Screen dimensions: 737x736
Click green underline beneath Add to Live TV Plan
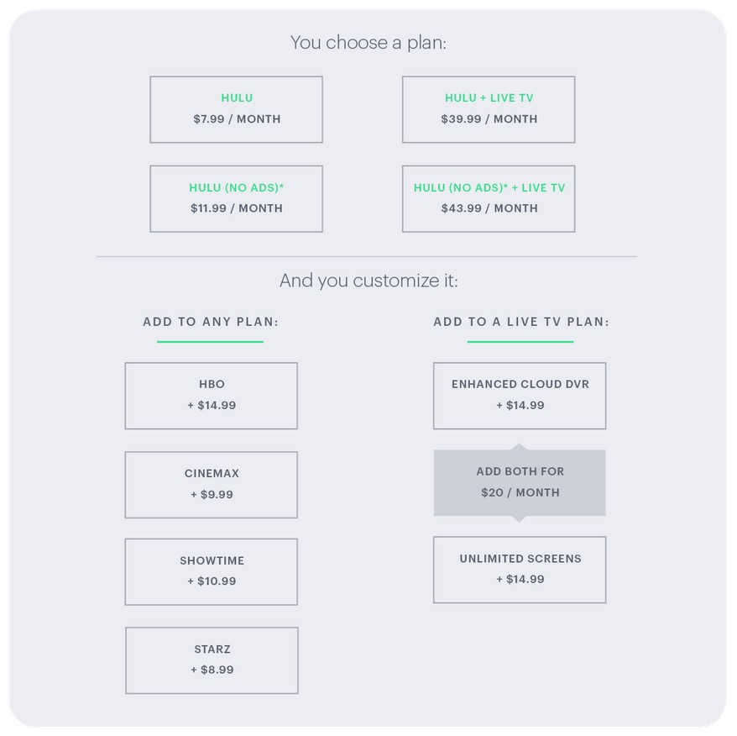(x=520, y=342)
